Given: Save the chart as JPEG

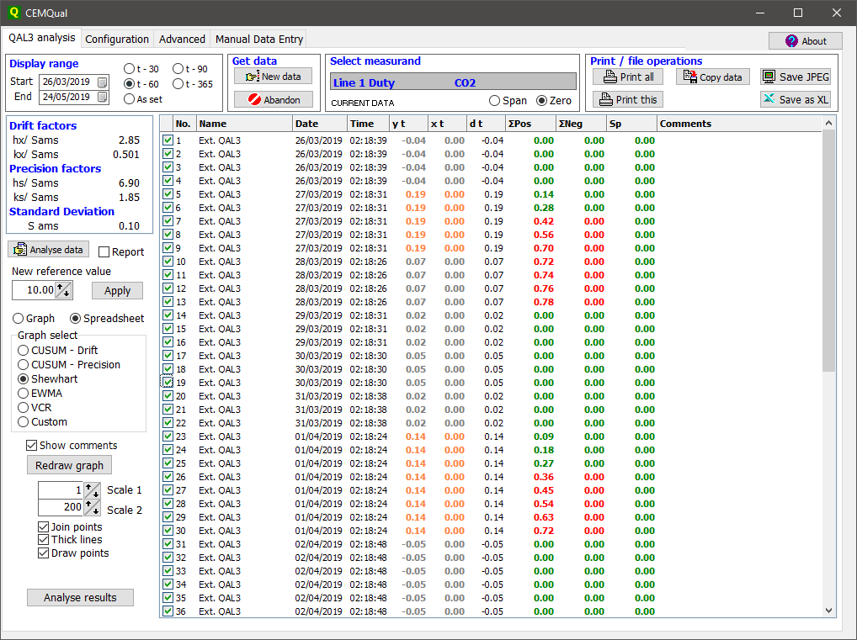Looking at the screenshot, I should point(796,77).
